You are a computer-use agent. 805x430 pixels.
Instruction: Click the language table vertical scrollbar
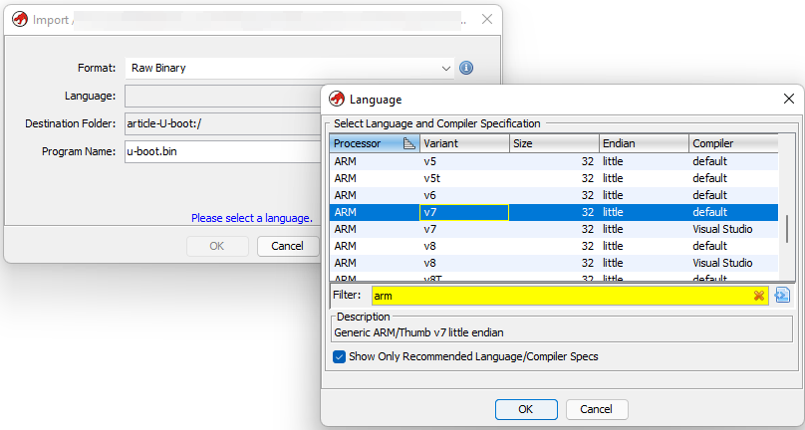(786, 228)
